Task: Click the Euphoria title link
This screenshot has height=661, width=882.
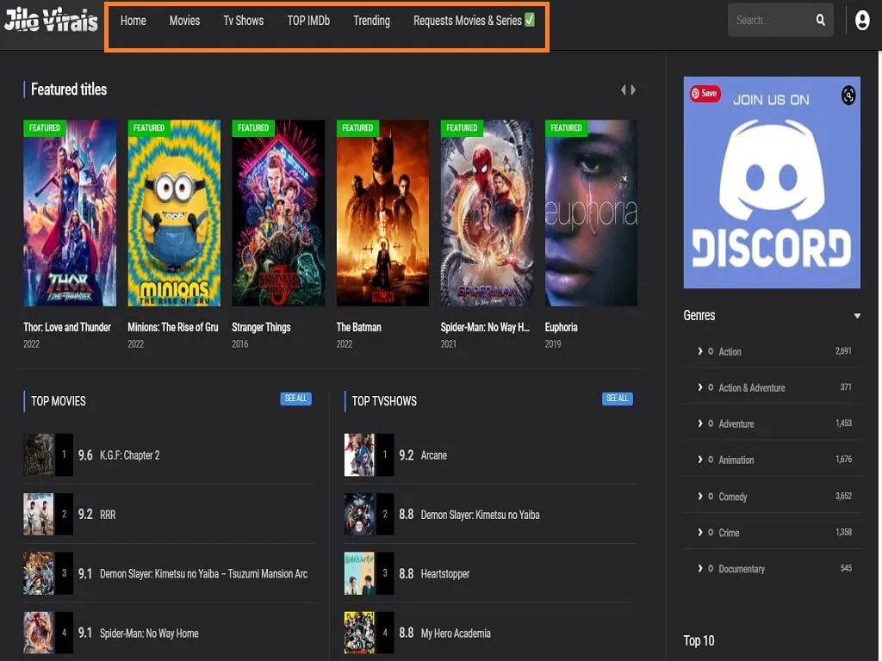Action: click(x=561, y=327)
